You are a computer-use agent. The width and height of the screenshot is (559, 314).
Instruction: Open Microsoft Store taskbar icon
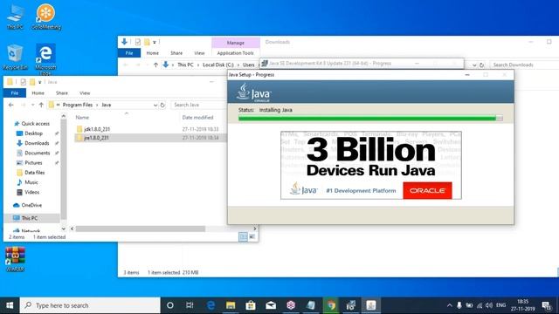click(251, 305)
